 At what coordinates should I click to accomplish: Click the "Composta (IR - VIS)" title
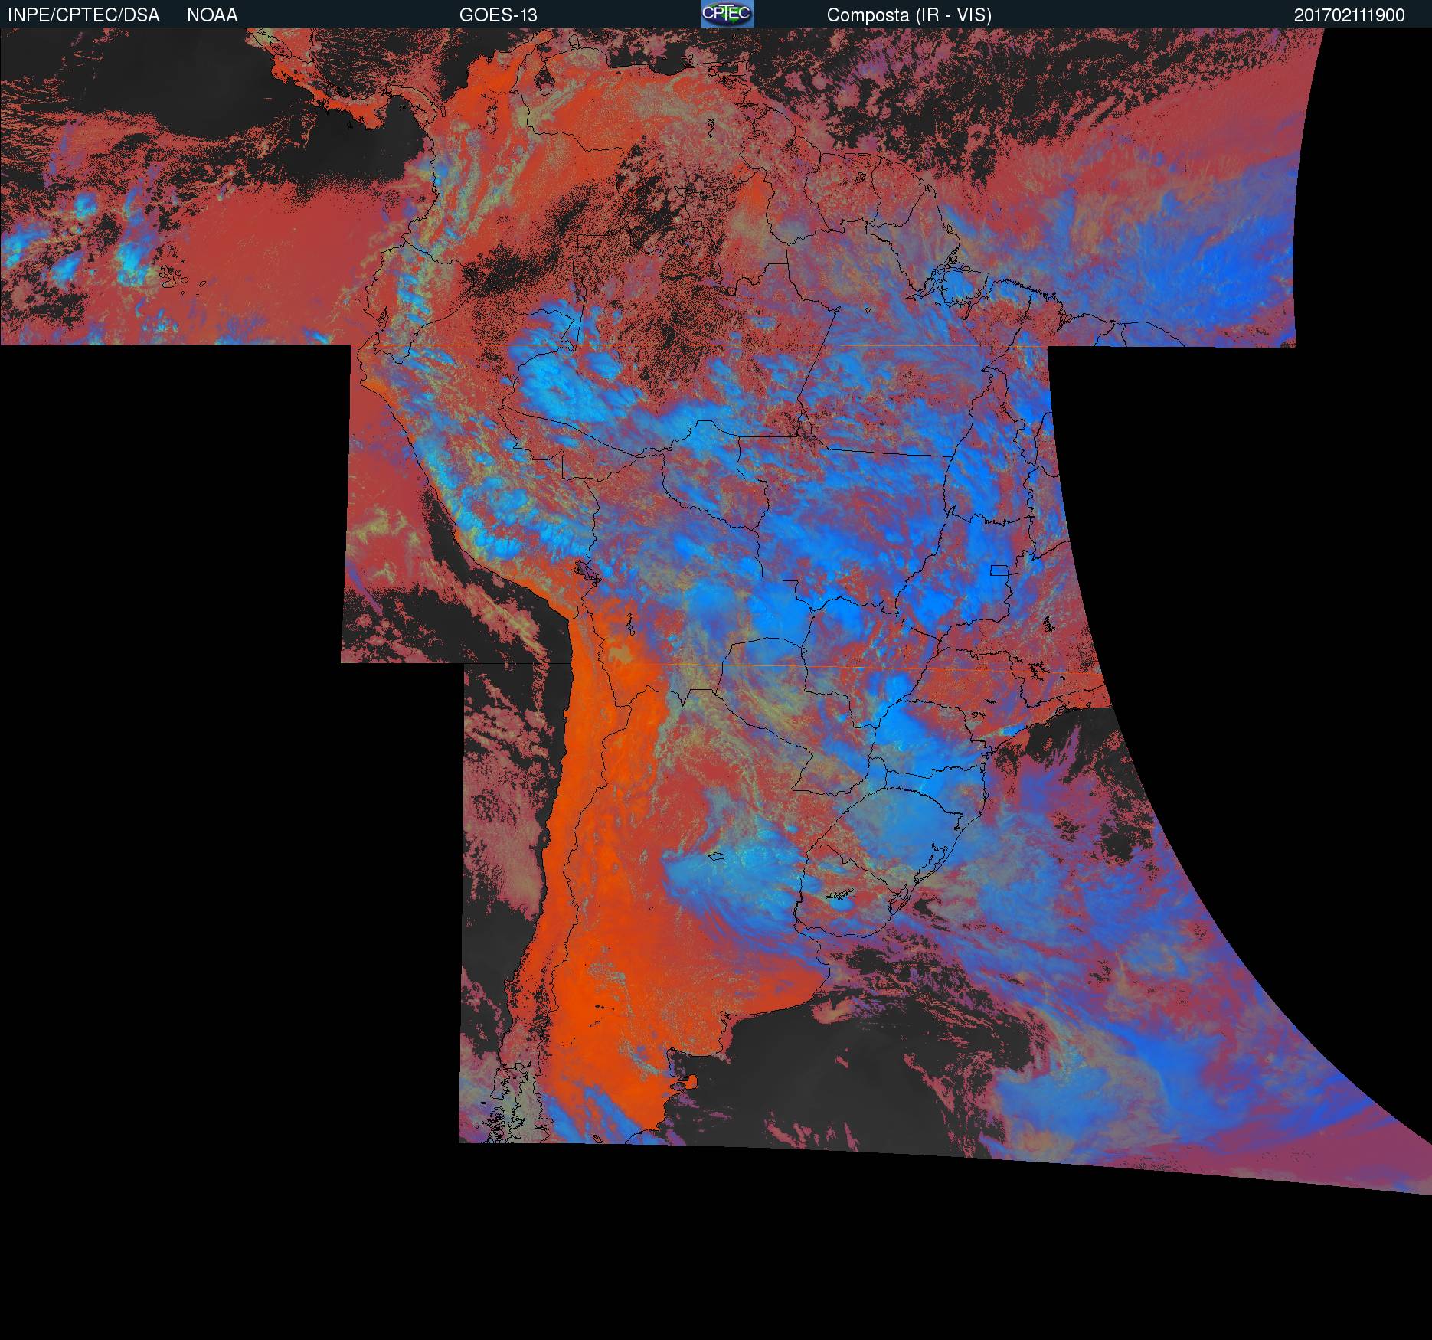[909, 15]
